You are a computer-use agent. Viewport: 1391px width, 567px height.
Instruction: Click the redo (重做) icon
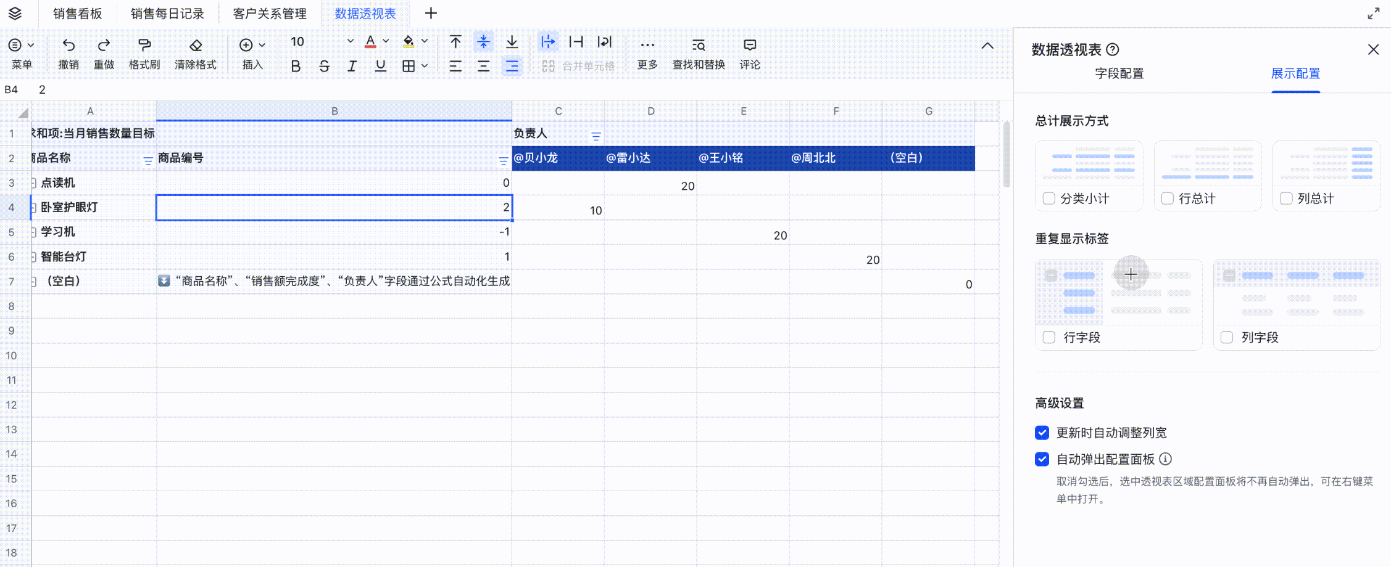(x=104, y=45)
